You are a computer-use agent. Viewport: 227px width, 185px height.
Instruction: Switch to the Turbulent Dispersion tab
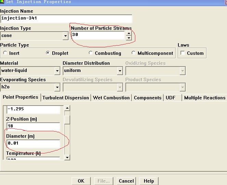click(x=66, y=98)
